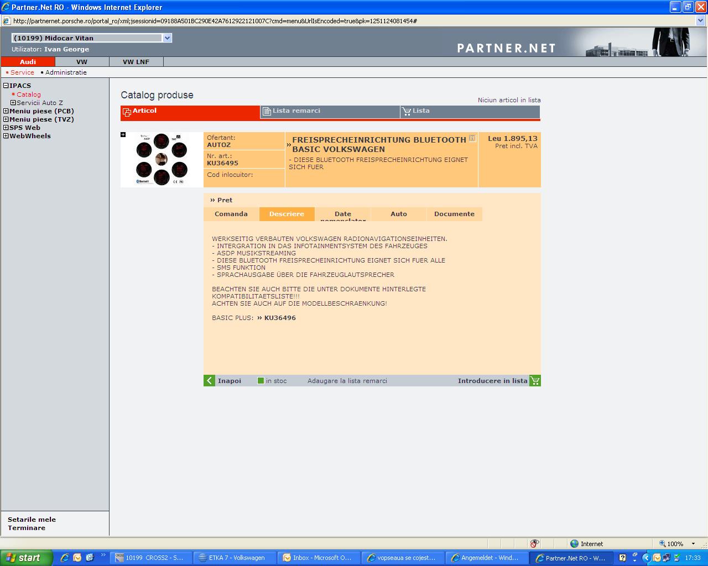Click the help question mark in system tray
Screen dimensions: 708x566
(622, 558)
